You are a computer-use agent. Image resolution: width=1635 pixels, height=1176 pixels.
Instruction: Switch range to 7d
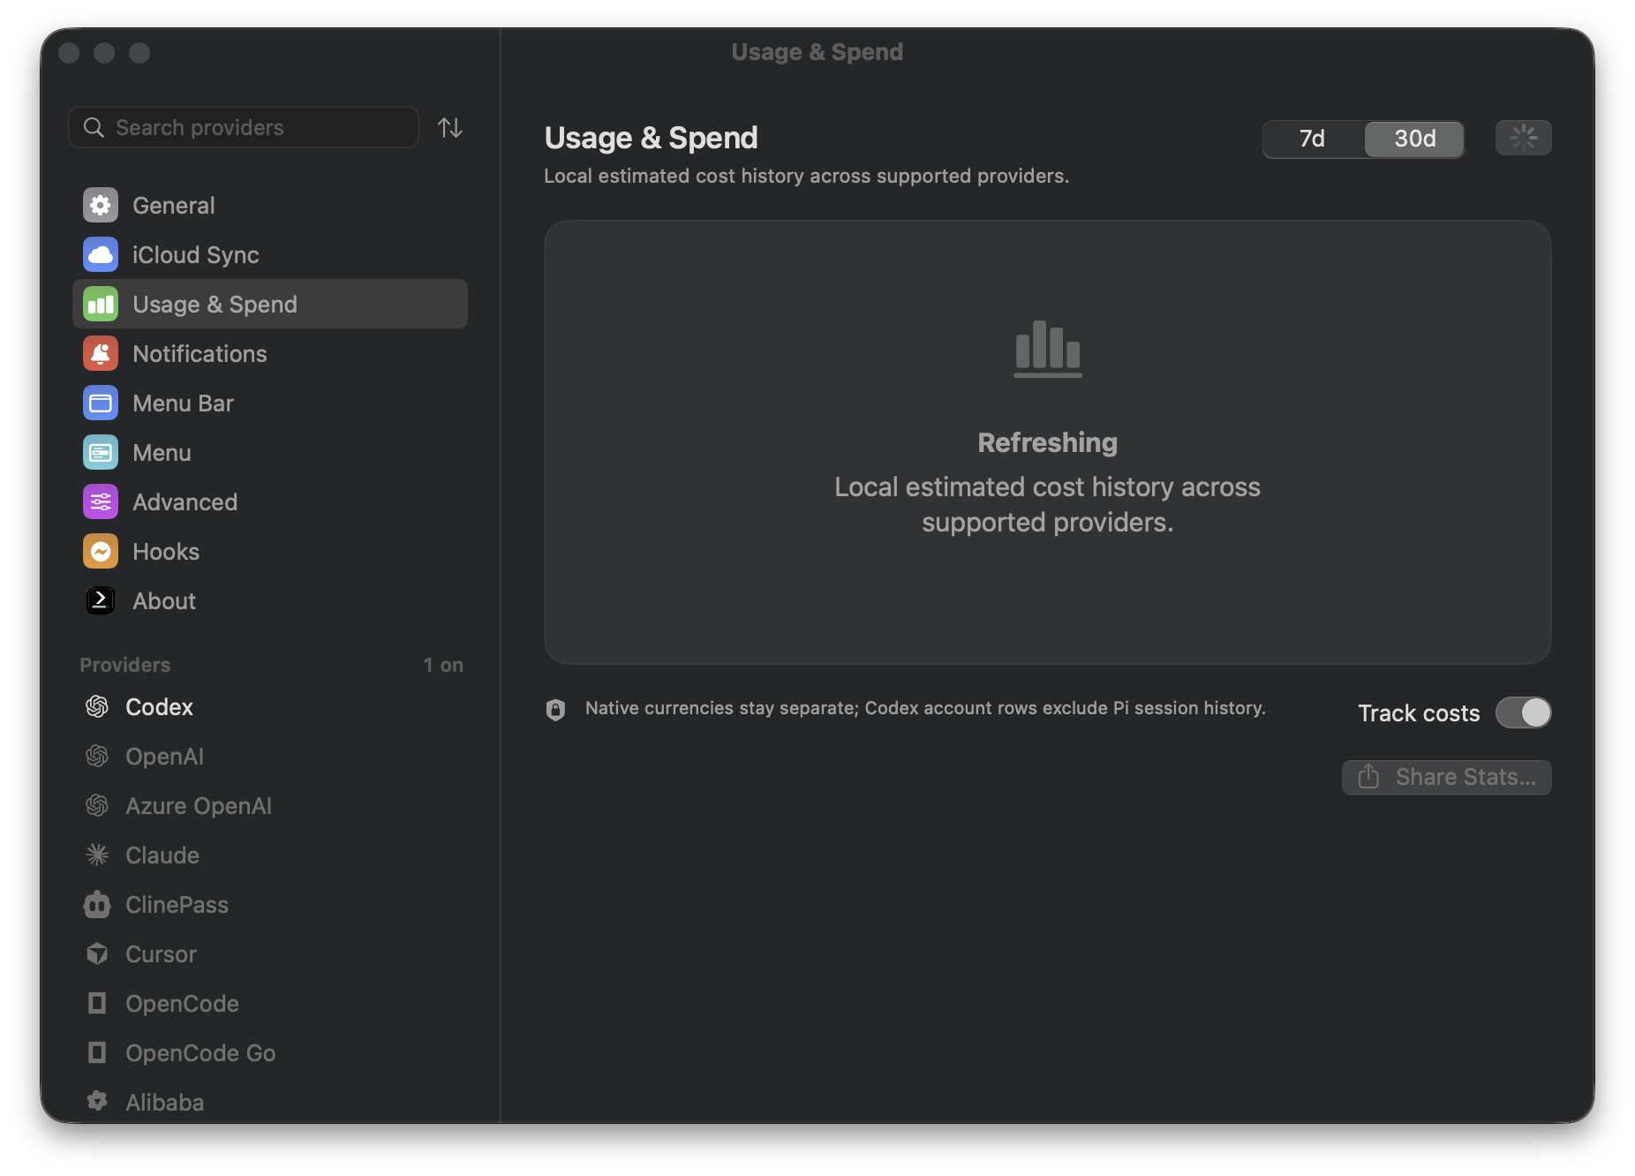1313,139
